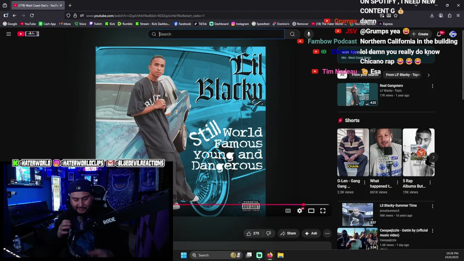Go back using browser back arrow
Screen dimensions: 464x261
pyautogui.click(x=14, y=16)
